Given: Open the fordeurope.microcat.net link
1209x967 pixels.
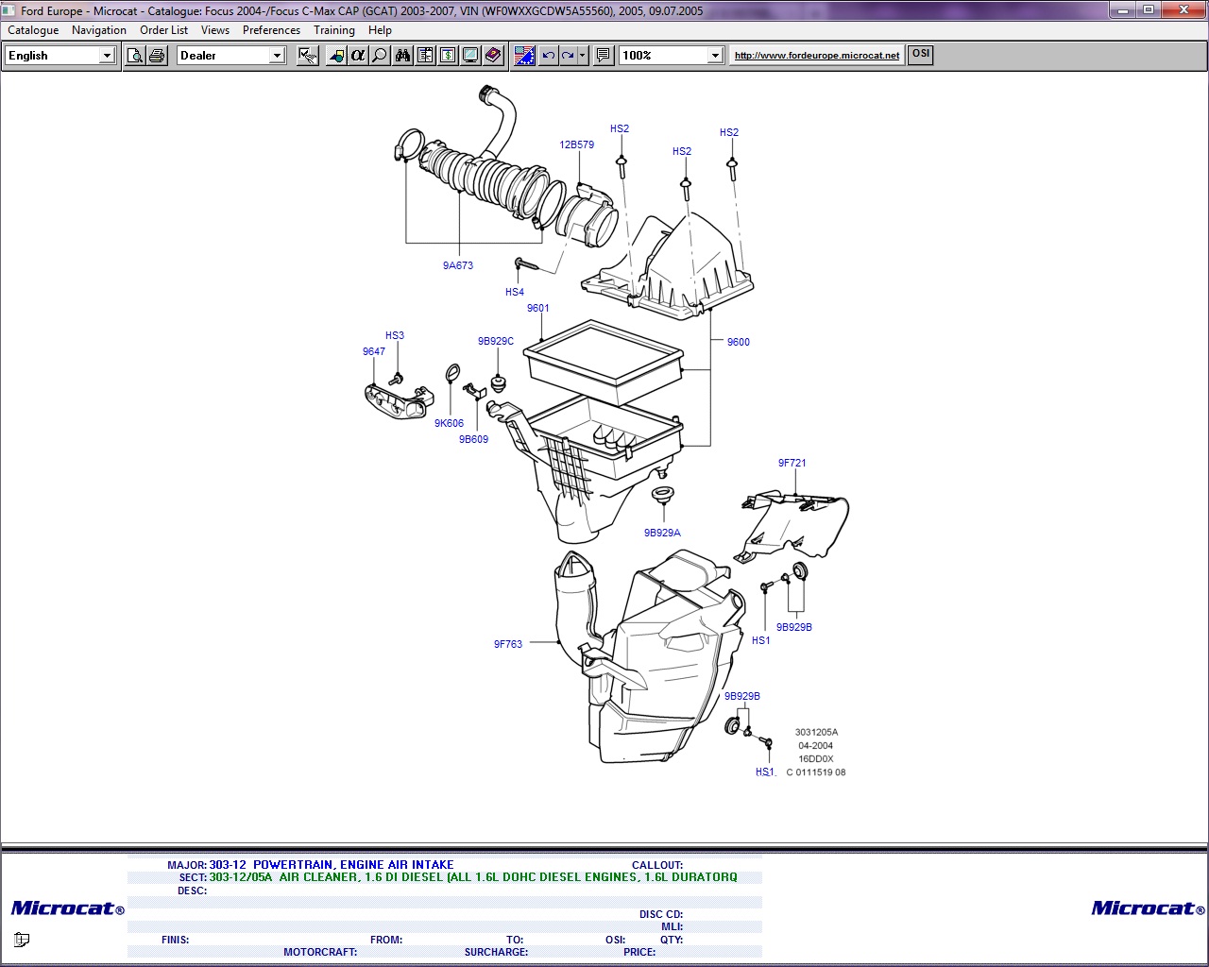Looking at the screenshot, I should (817, 56).
